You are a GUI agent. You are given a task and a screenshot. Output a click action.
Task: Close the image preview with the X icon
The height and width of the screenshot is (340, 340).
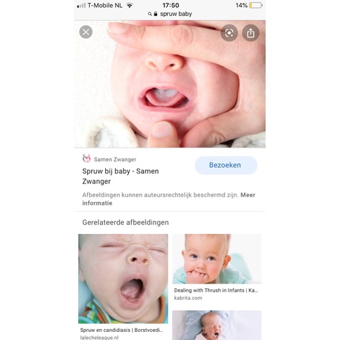click(86, 32)
